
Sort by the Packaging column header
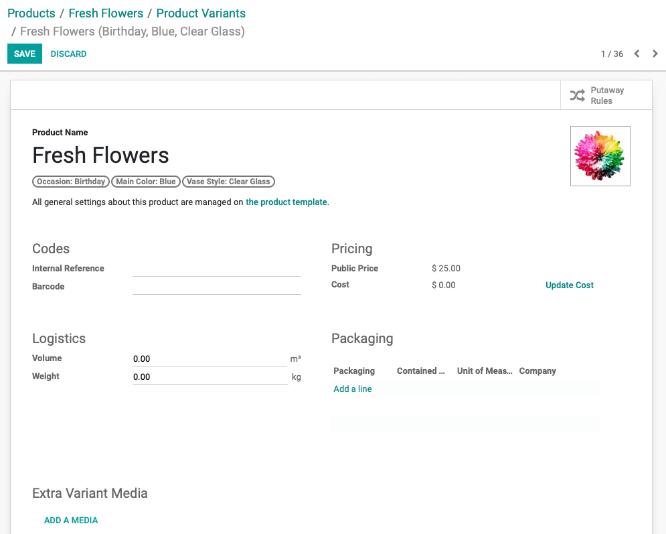point(354,371)
